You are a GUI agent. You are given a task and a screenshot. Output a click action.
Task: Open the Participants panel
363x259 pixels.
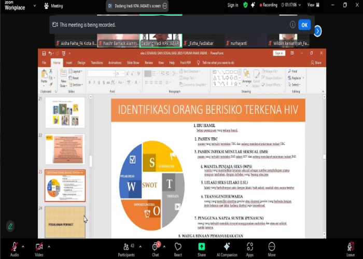pos(125,248)
